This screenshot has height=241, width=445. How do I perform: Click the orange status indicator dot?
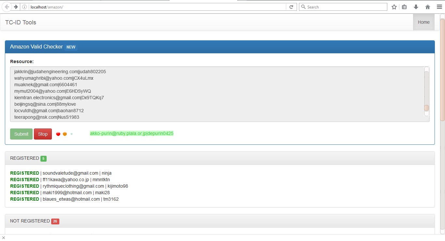click(65, 134)
